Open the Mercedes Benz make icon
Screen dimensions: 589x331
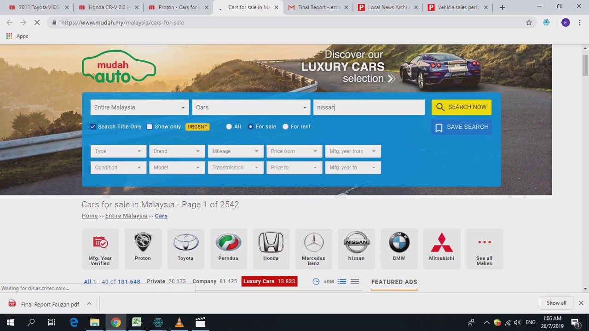(313, 248)
